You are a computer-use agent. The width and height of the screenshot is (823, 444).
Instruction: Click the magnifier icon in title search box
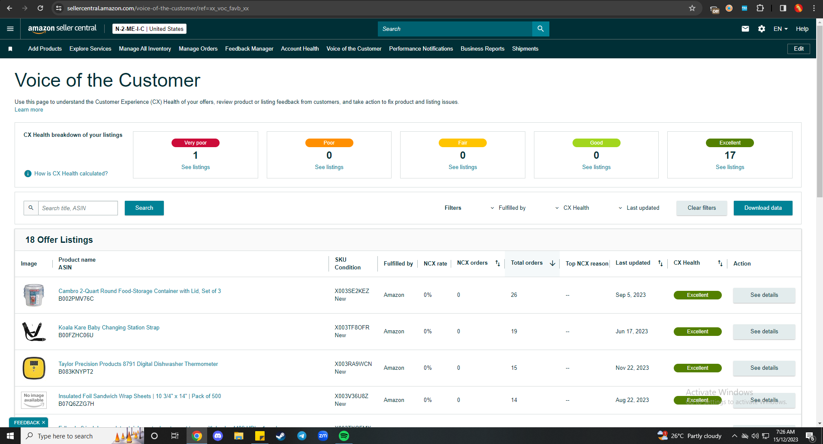click(31, 208)
